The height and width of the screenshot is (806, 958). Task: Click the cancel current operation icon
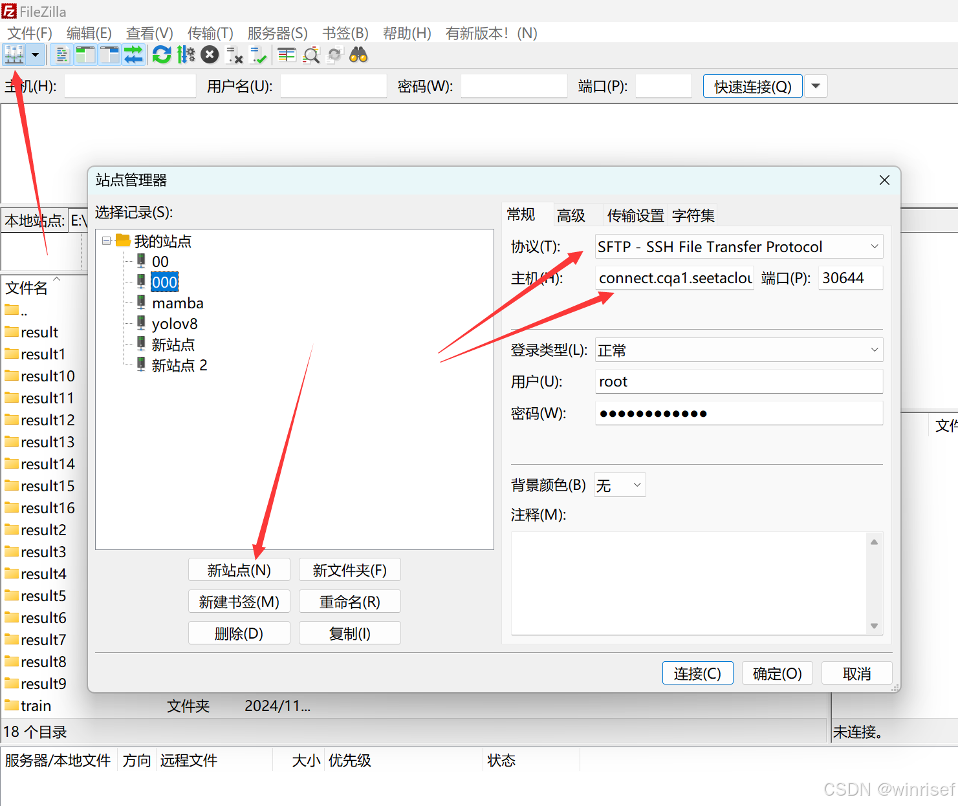tap(210, 55)
